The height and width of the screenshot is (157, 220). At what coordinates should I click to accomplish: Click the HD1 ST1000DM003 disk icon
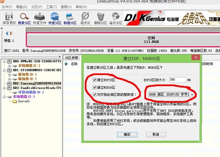(x=9, y=70)
